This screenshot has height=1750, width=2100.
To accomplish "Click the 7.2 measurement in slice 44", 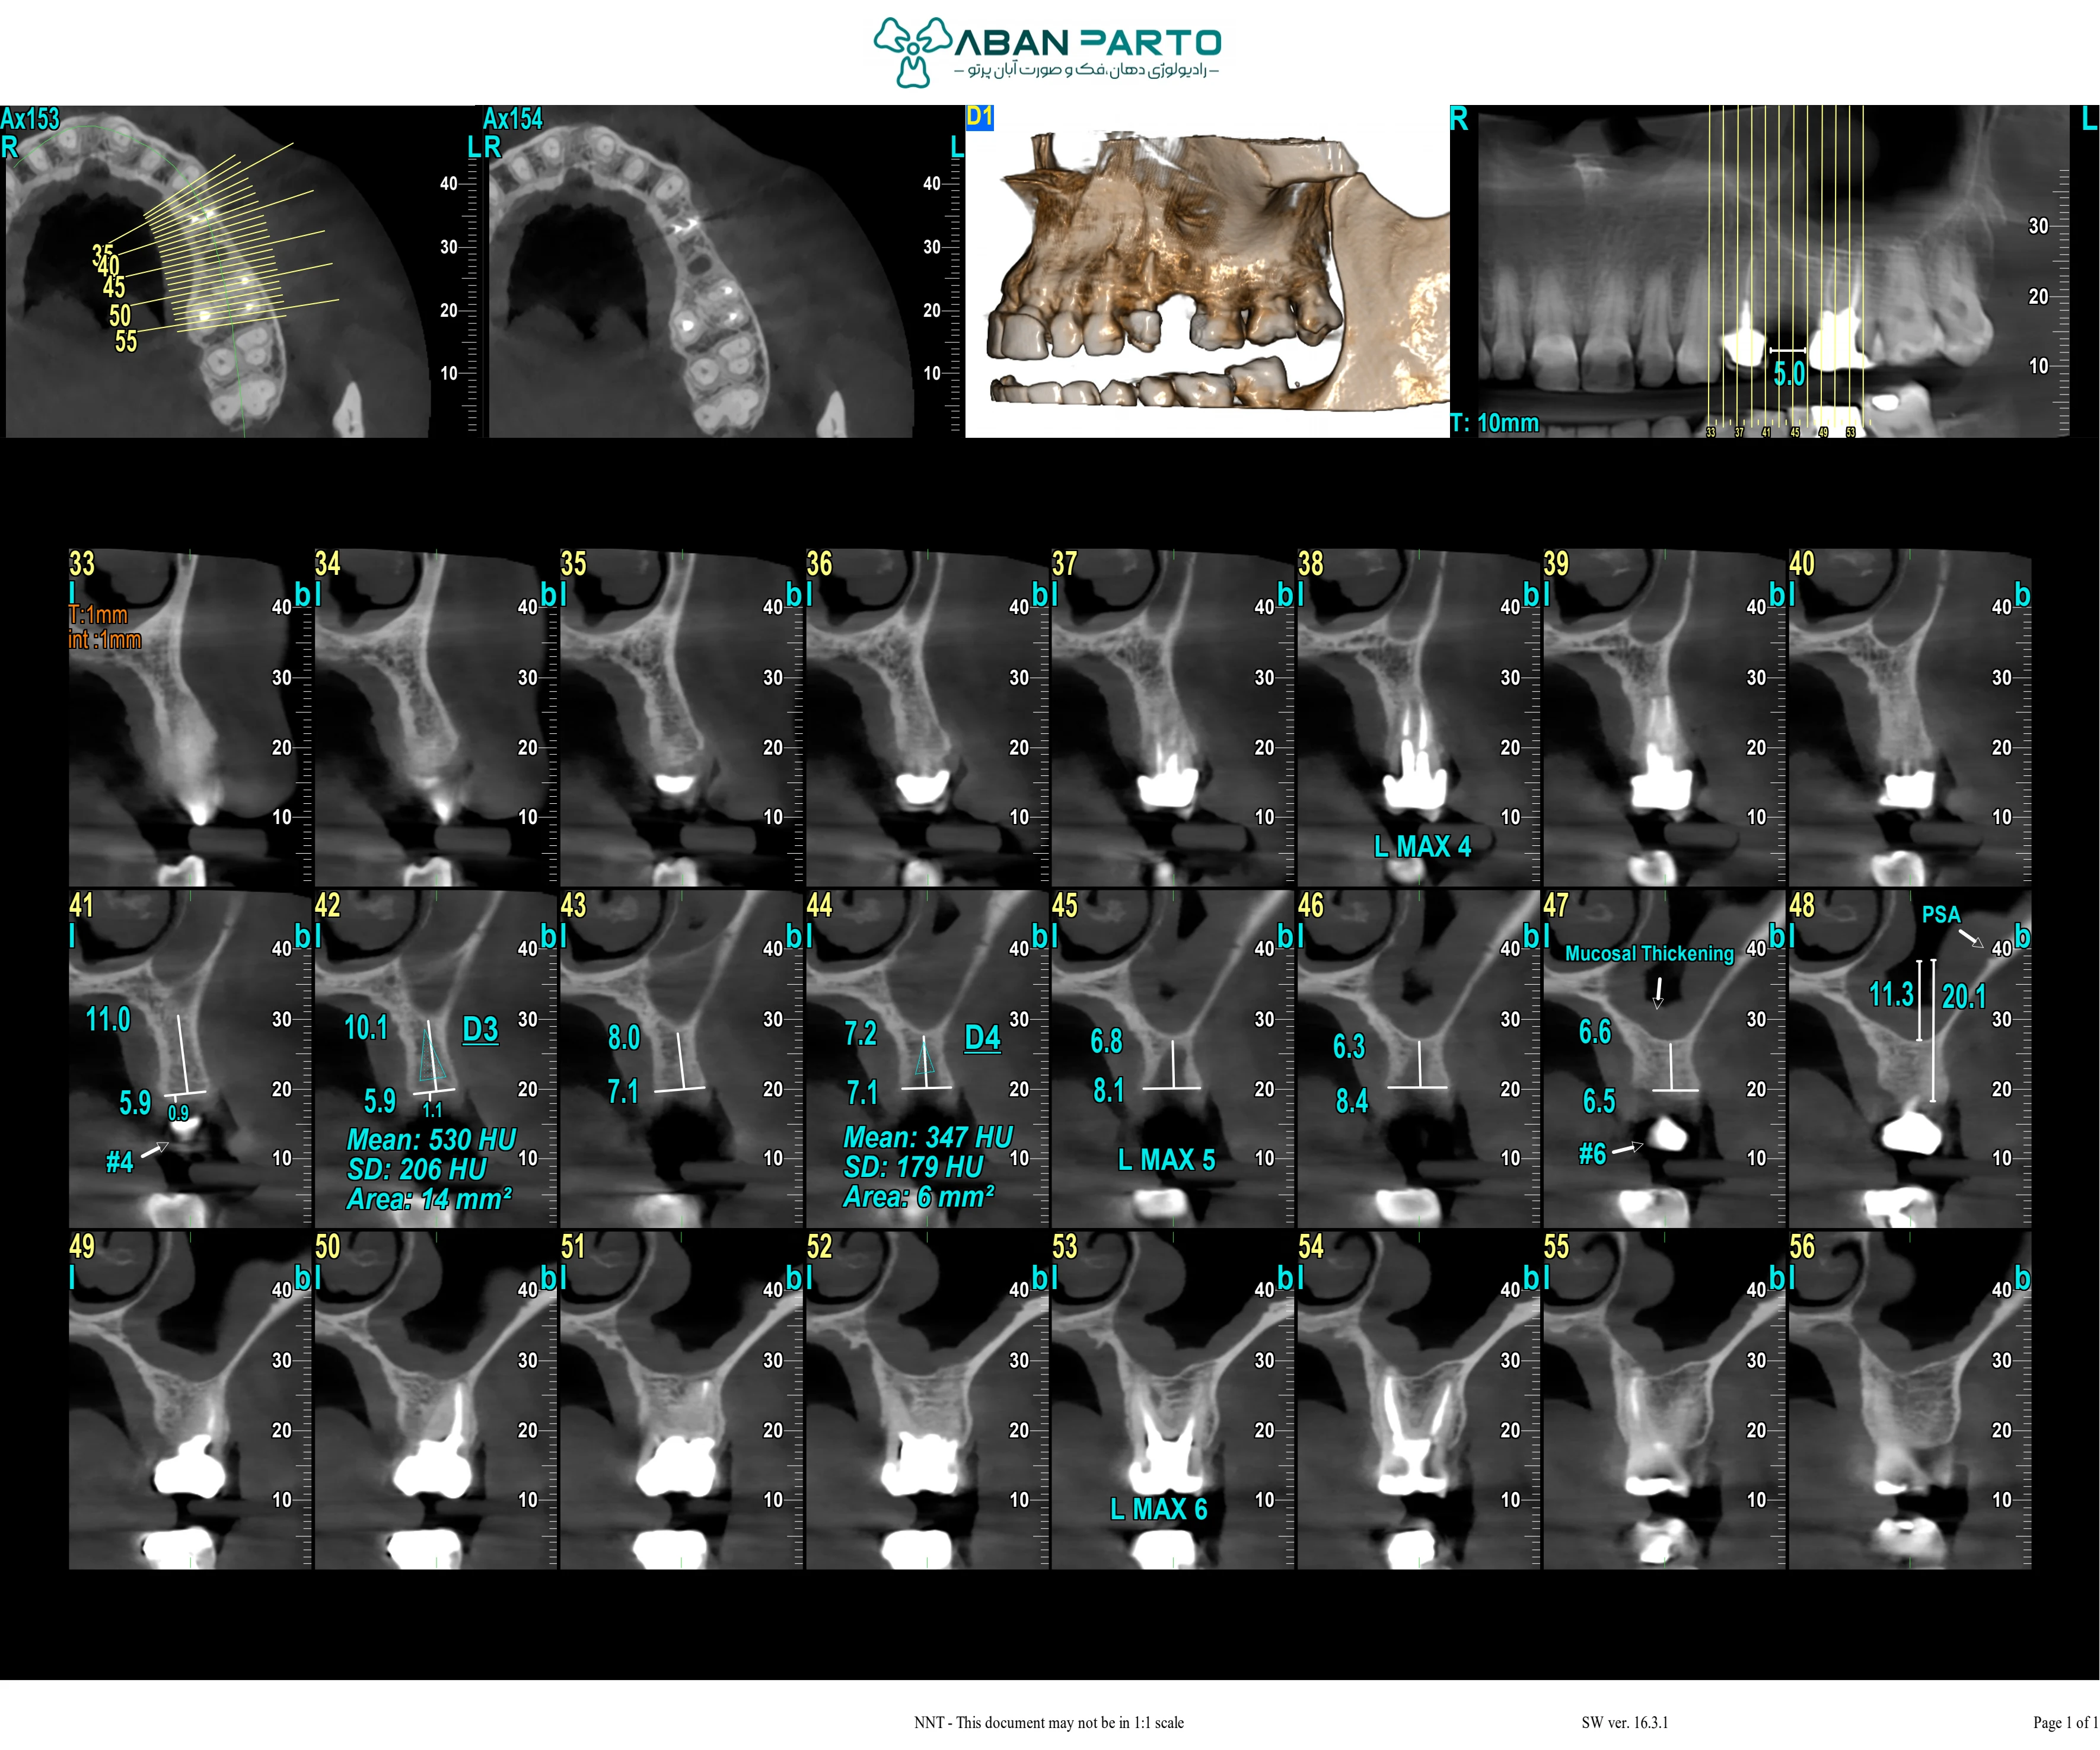I will pos(860,1033).
